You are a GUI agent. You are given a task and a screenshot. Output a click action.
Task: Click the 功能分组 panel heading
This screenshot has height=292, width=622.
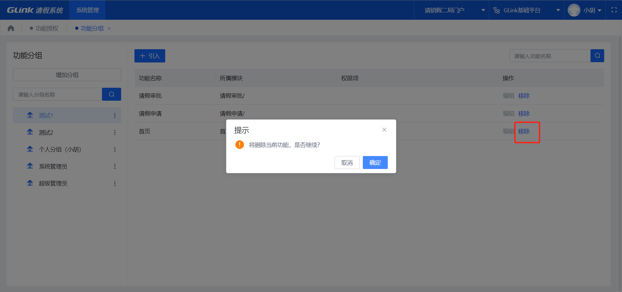(28, 55)
